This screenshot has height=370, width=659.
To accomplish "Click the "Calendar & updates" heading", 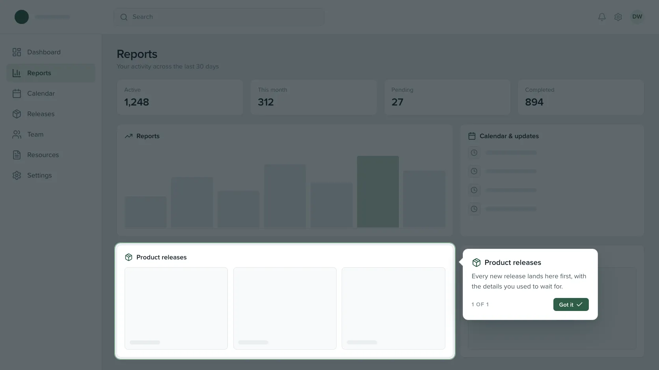I will [509, 136].
